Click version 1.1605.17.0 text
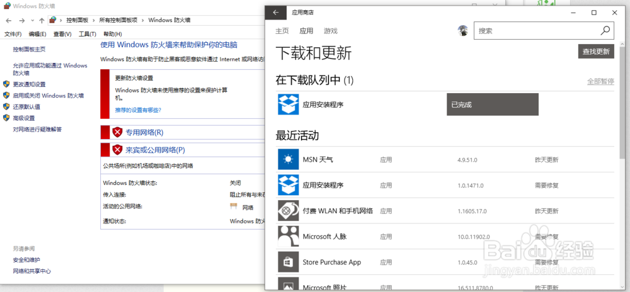This screenshot has width=630, height=292. (472, 211)
